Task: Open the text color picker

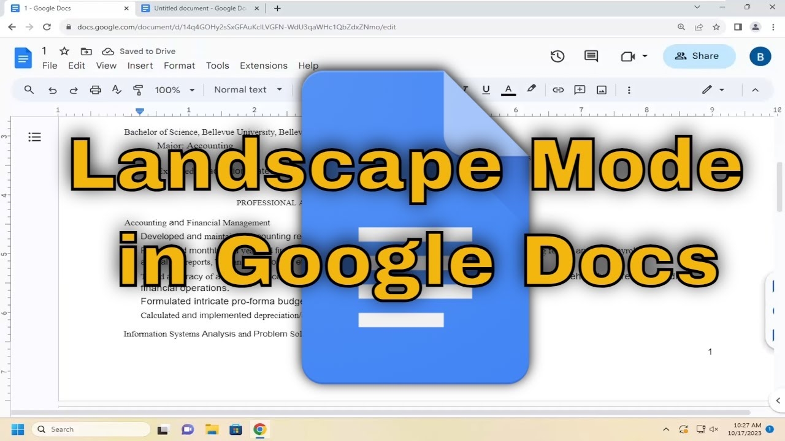Action: point(508,90)
